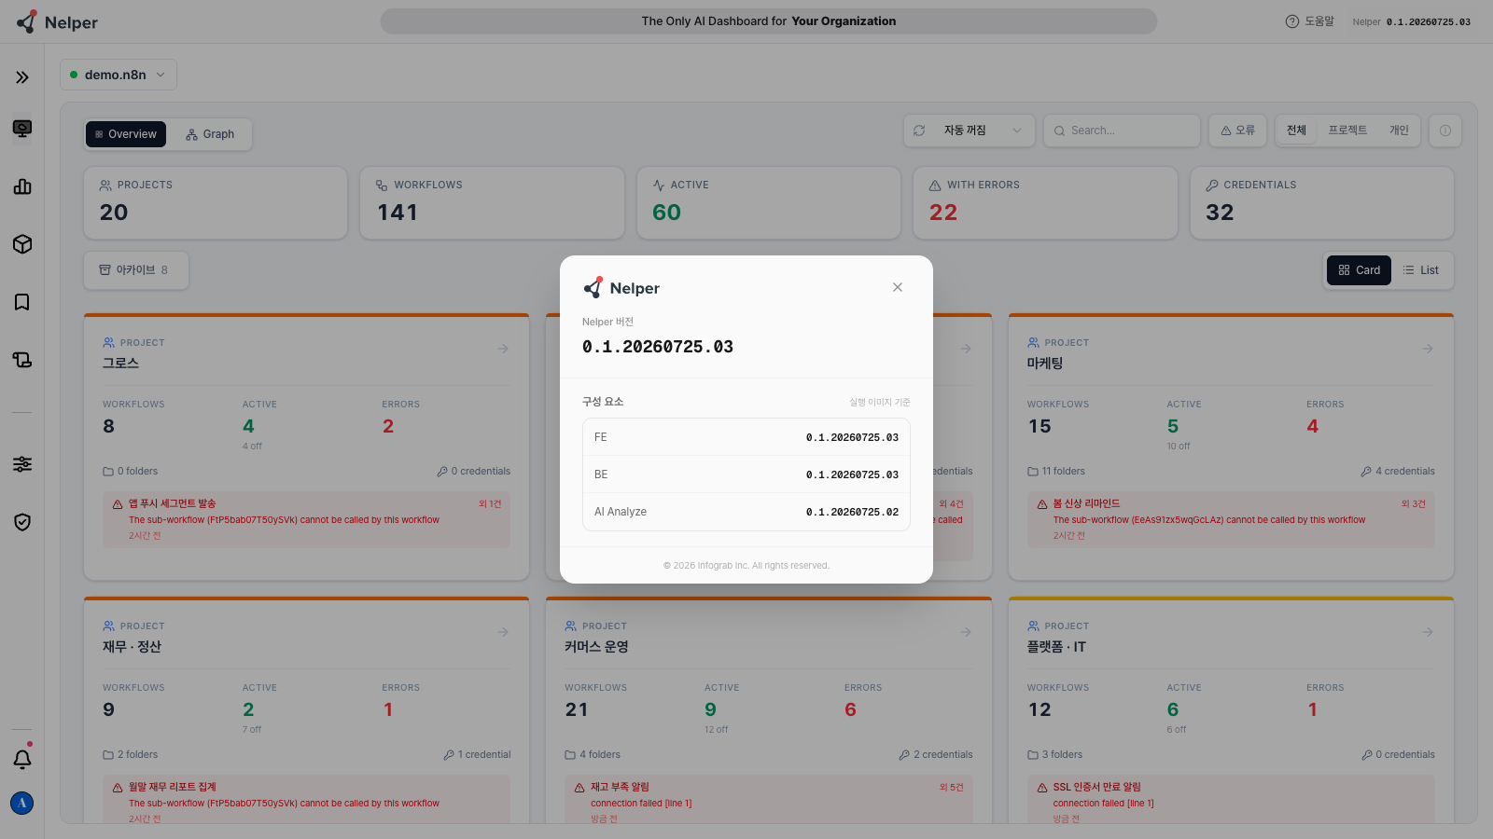Click '외 1건' more errors in 그로스 card
The width and height of the screenshot is (1493, 839).
(x=490, y=504)
